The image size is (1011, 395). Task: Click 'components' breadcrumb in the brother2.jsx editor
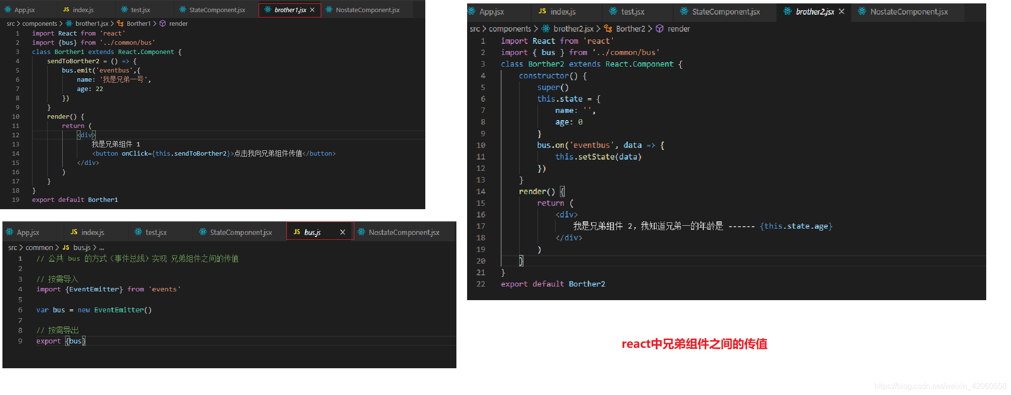click(x=510, y=29)
